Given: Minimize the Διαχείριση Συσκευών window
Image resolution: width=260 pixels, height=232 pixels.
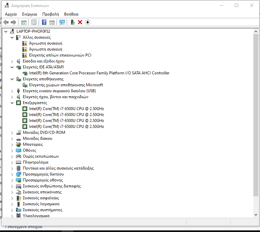Looking at the screenshot, I should coord(222,6).
